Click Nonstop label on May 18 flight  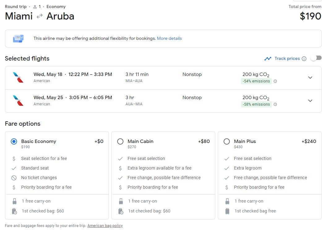(192, 74)
